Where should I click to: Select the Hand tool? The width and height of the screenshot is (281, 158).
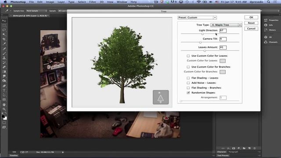coord(4,104)
